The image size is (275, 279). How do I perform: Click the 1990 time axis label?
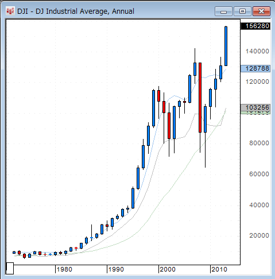click(x=116, y=269)
